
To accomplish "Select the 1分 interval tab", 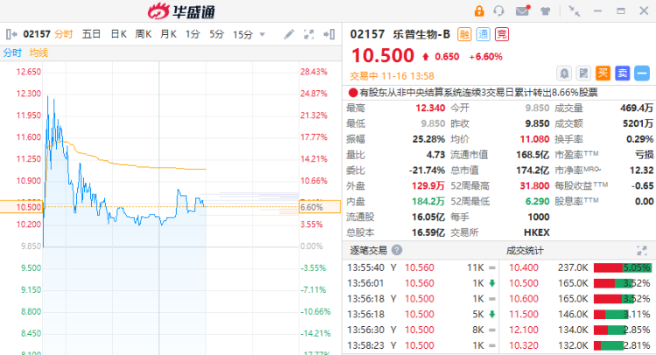I will (x=192, y=34).
